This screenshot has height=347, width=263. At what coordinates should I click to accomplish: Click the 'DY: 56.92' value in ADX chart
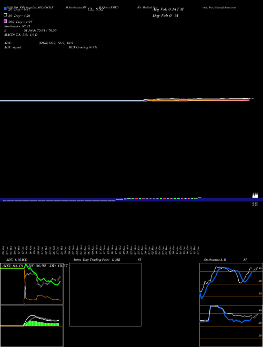37,266
